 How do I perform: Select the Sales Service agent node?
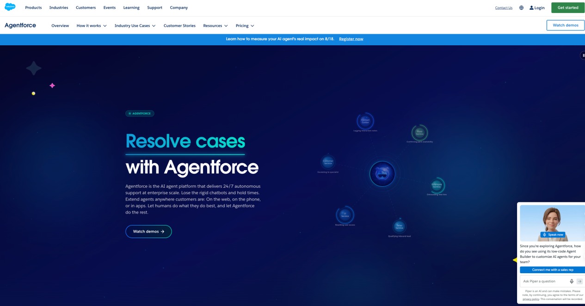pyautogui.click(x=400, y=226)
